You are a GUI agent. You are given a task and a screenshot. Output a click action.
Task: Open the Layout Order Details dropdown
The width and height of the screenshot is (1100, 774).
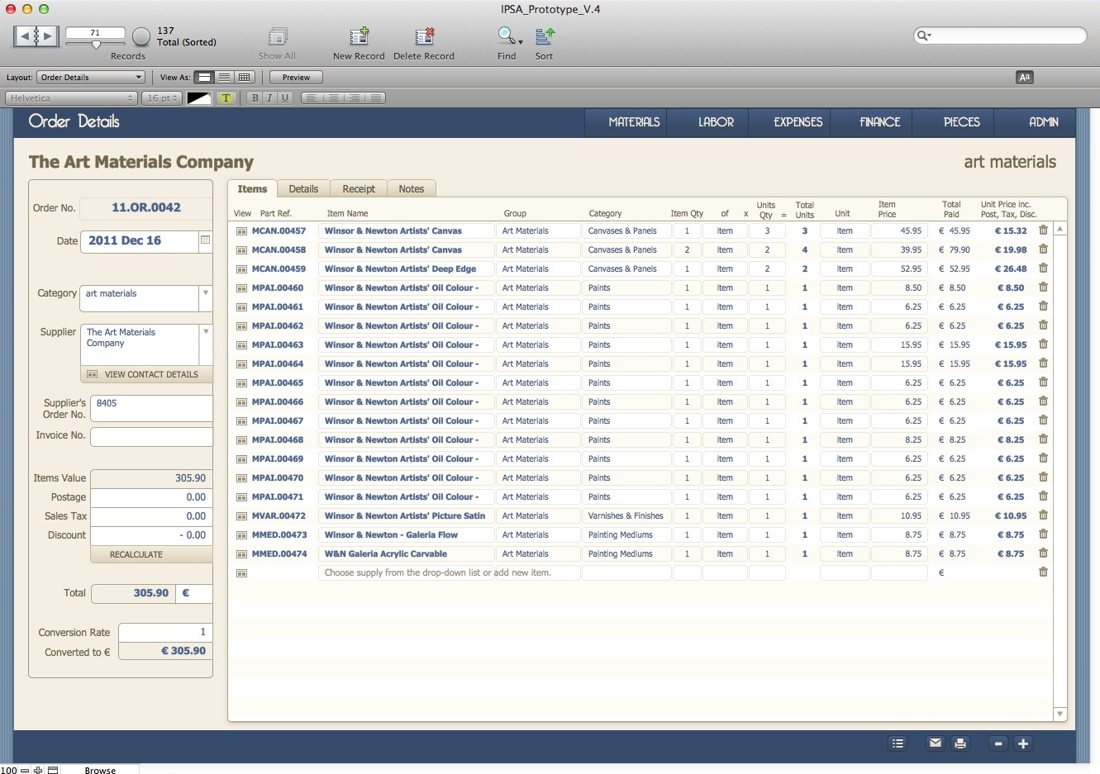coord(91,78)
